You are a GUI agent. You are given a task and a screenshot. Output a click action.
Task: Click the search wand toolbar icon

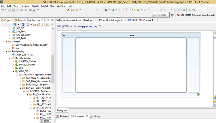point(77,10)
